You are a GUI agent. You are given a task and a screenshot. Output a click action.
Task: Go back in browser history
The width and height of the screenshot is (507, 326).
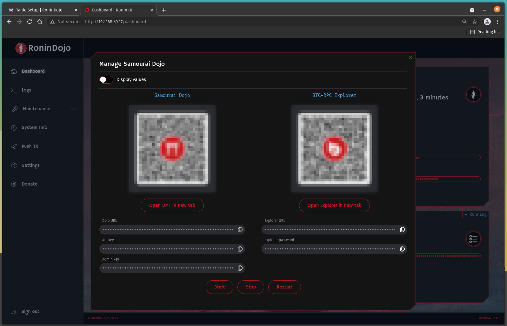[9, 22]
